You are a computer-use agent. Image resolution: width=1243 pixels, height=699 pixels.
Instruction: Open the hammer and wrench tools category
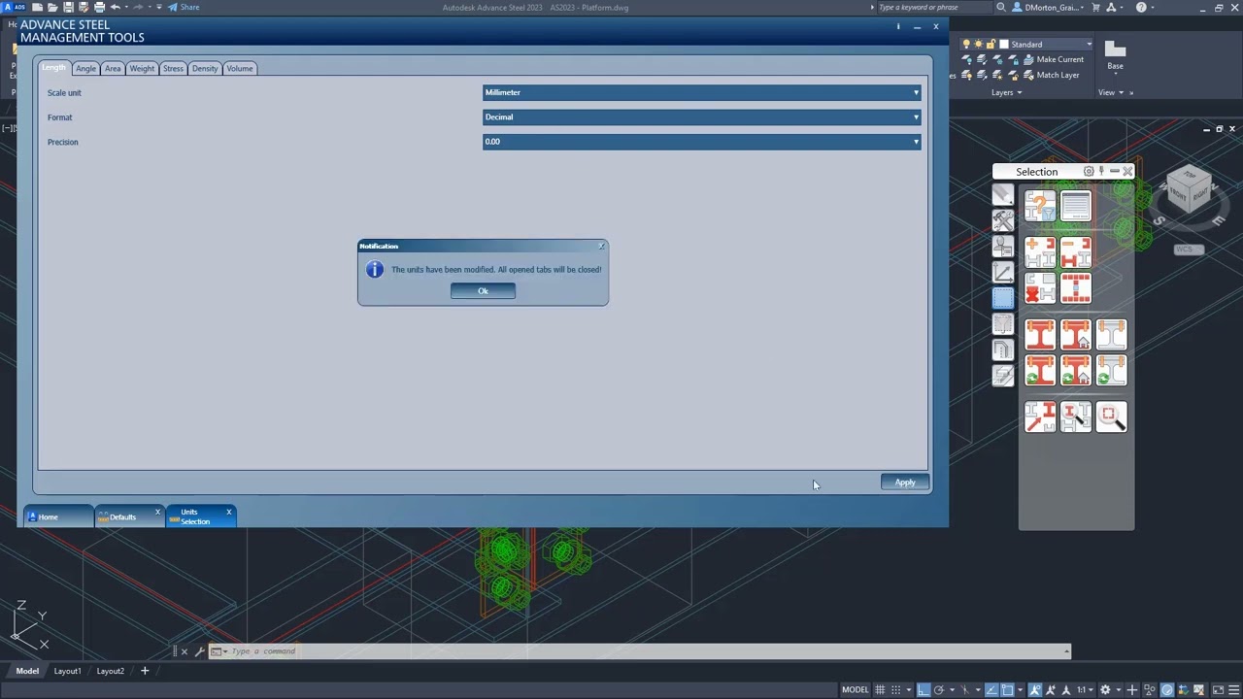point(1003,220)
